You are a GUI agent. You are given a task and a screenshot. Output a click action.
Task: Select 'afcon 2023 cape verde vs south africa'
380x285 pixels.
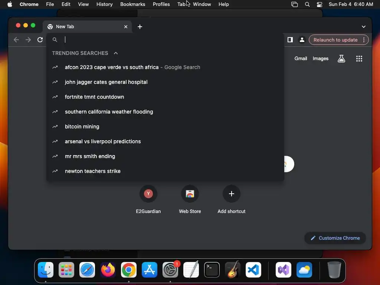point(165,68)
